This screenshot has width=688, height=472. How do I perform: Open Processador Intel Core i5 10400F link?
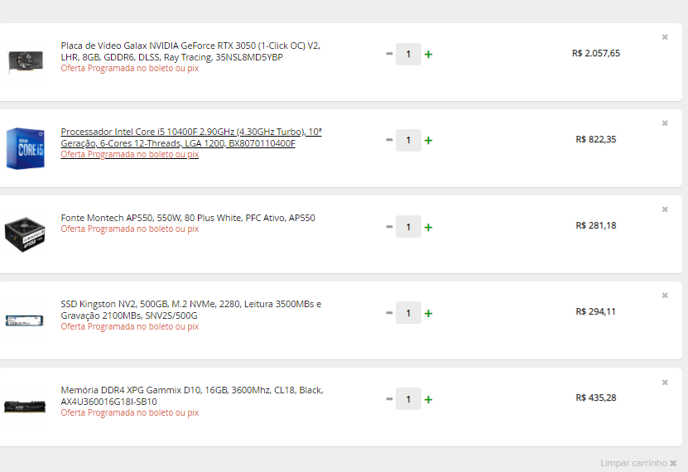191,137
